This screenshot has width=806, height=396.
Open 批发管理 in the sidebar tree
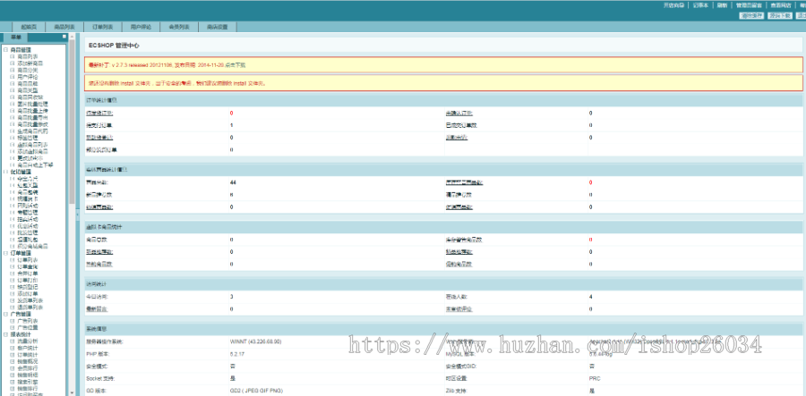coord(27,232)
